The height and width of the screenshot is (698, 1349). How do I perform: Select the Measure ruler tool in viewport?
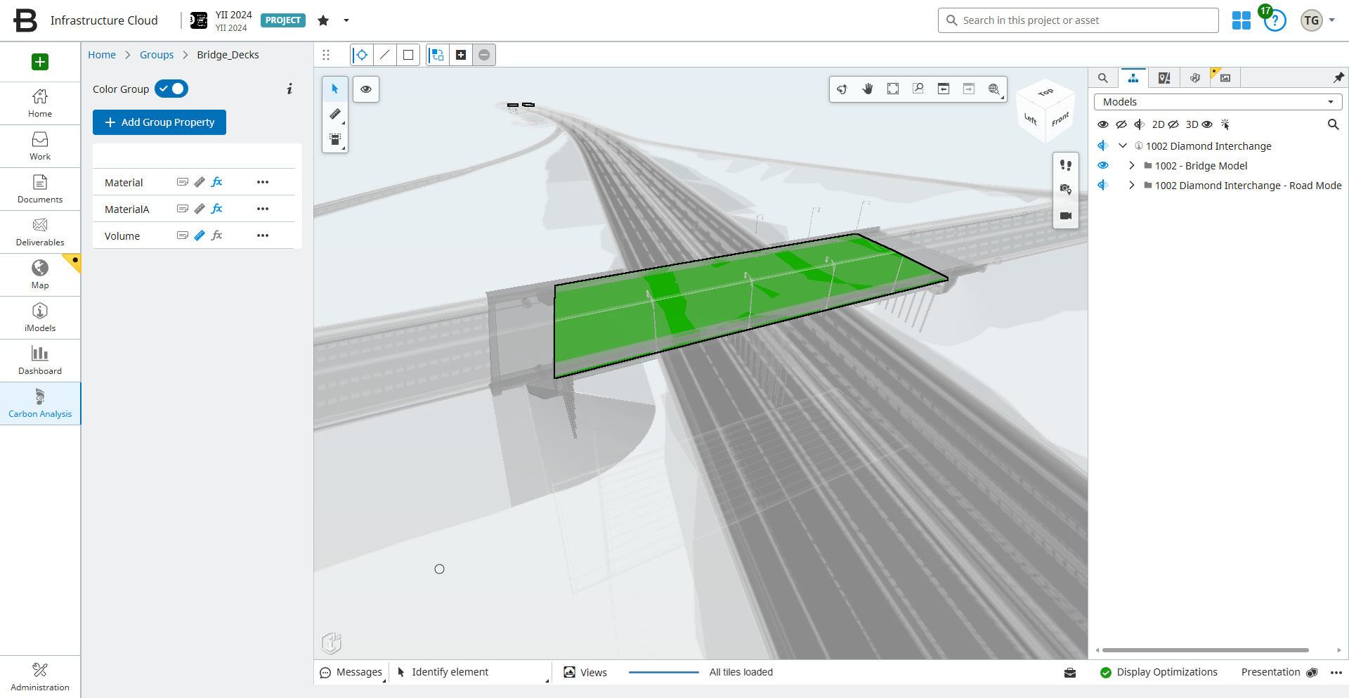pyautogui.click(x=335, y=114)
